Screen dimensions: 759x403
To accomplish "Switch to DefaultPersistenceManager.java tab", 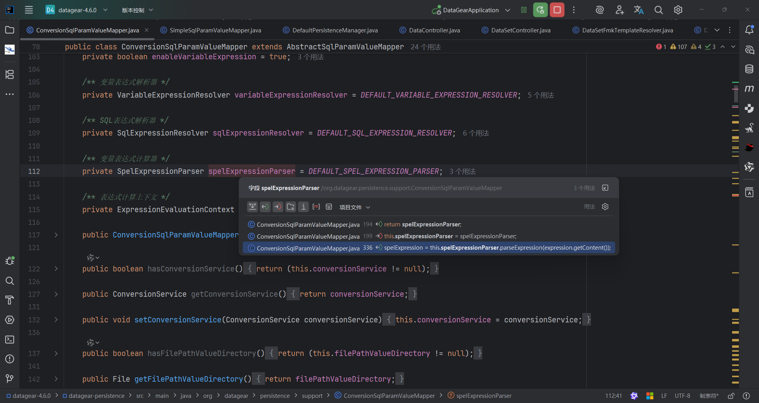I will pos(330,30).
